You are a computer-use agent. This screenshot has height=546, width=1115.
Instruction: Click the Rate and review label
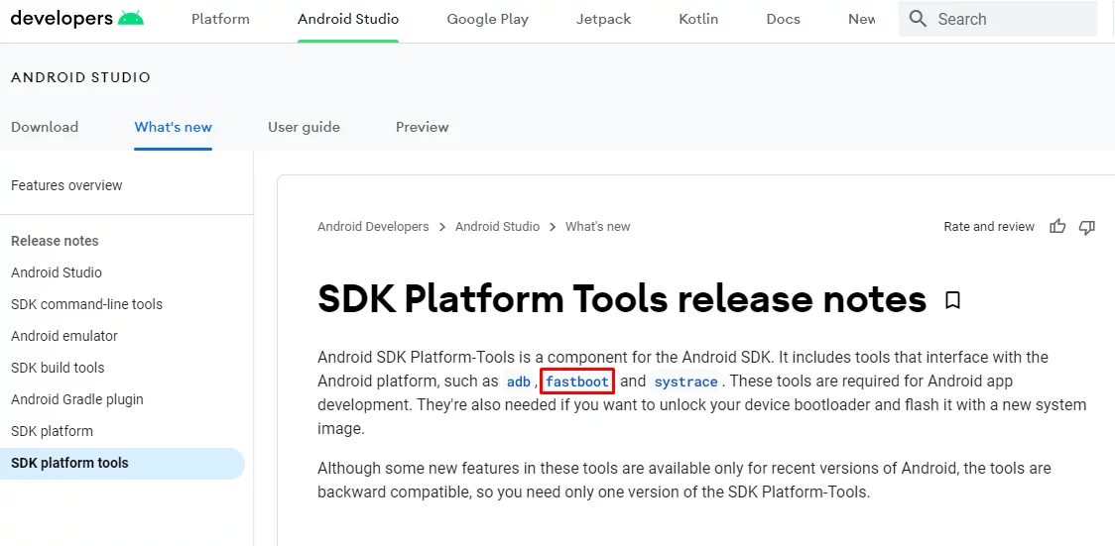coord(989,227)
